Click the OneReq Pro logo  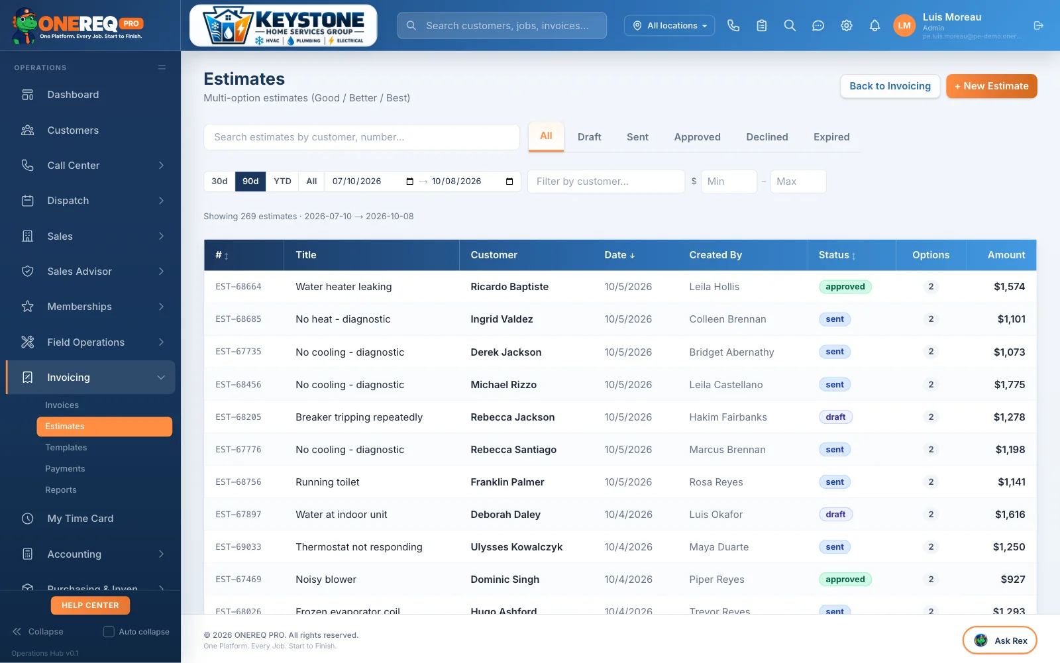pyautogui.click(x=78, y=26)
